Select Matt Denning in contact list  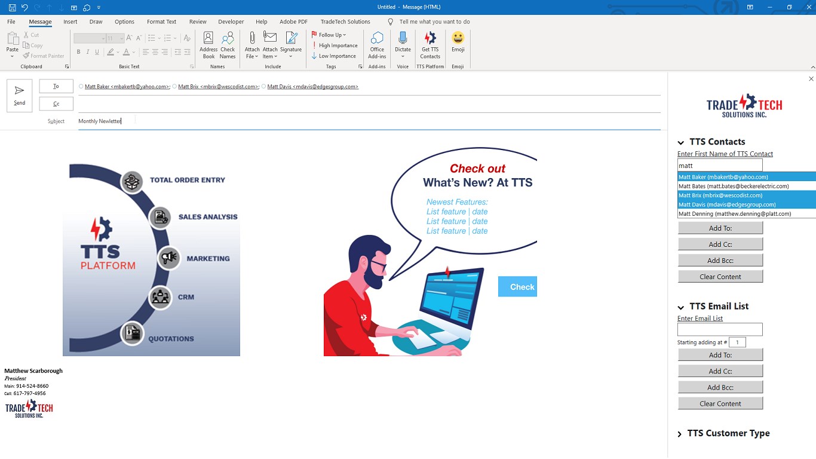(x=747, y=213)
